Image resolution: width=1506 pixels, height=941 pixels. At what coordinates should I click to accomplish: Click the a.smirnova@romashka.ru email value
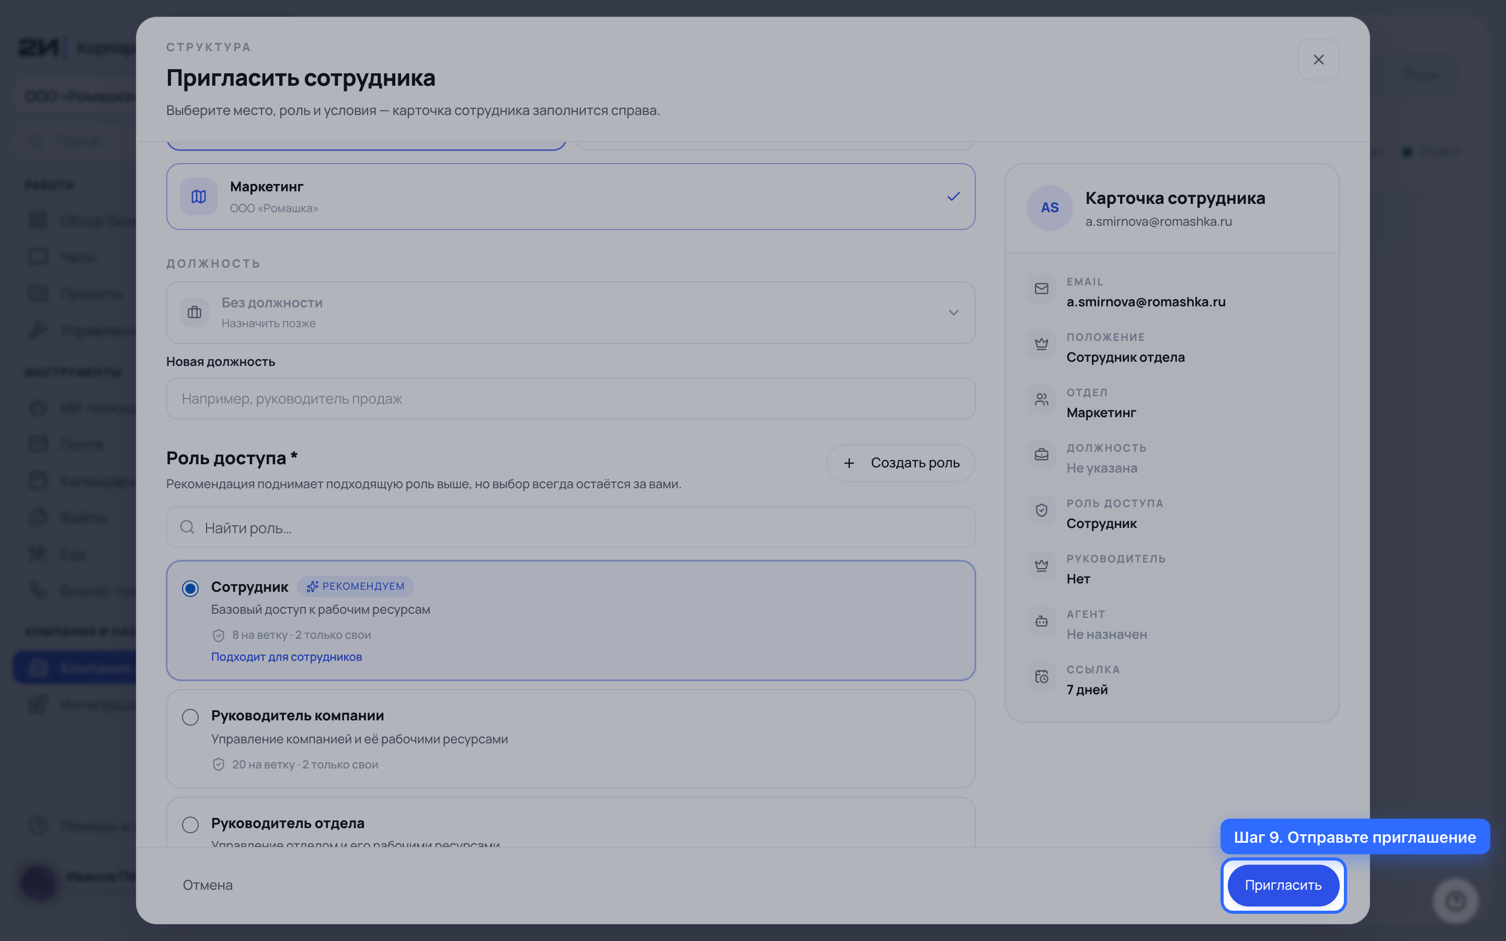coord(1146,302)
